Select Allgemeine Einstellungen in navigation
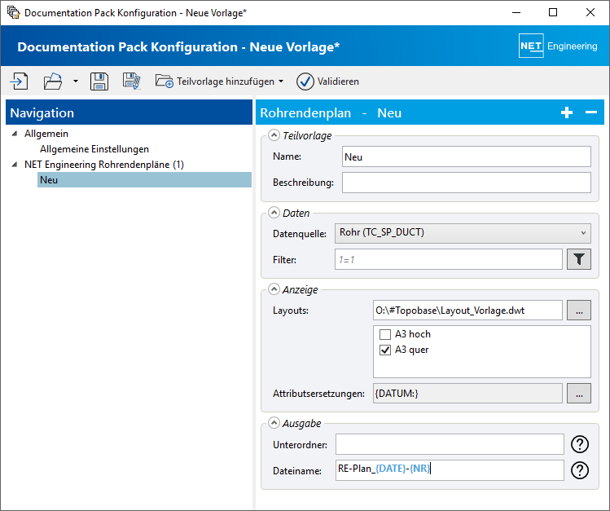This screenshot has height=511, width=610. pyautogui.click(x=94, y=149)
